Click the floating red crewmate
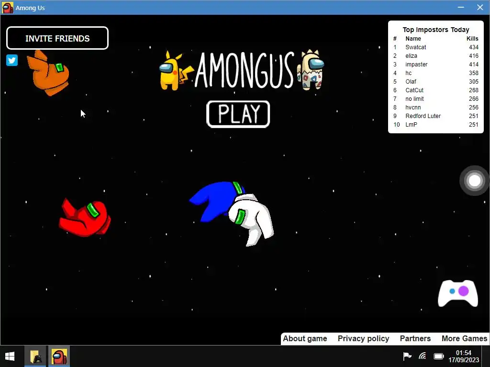The image size is (490, 367). click(85, 217)
